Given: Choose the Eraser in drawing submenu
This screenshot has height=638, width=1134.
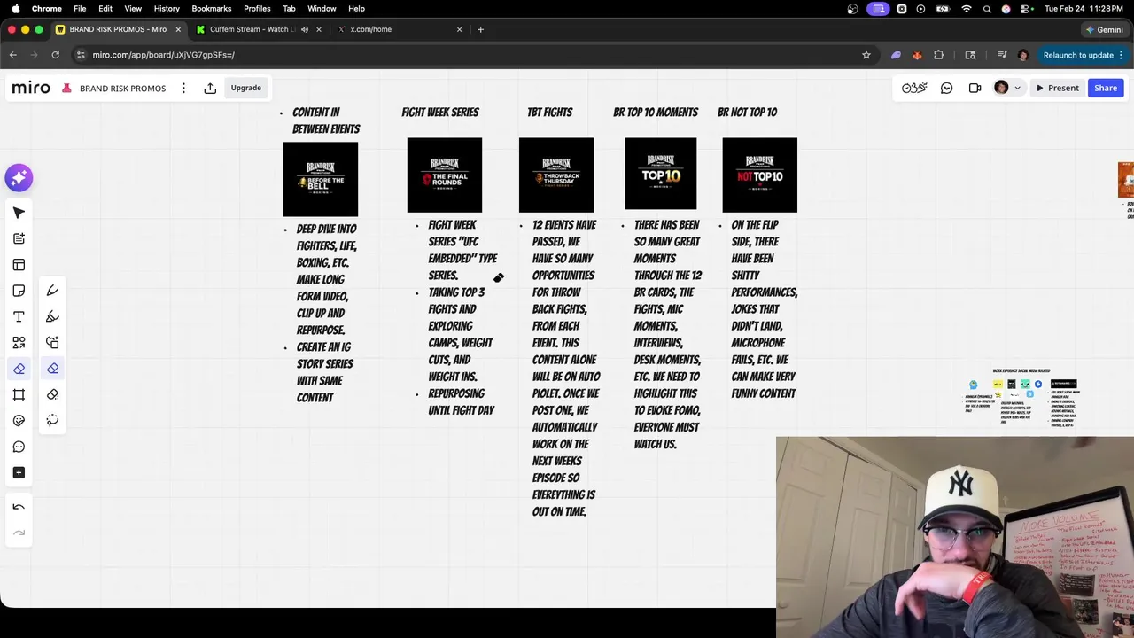Looking at the screenshot, I should pyautogui.click(x=52, y=369).
